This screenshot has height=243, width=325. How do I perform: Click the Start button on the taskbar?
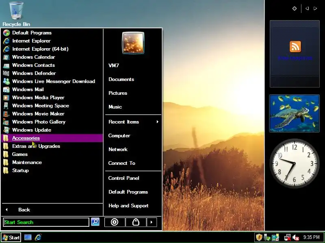(11, 237)
